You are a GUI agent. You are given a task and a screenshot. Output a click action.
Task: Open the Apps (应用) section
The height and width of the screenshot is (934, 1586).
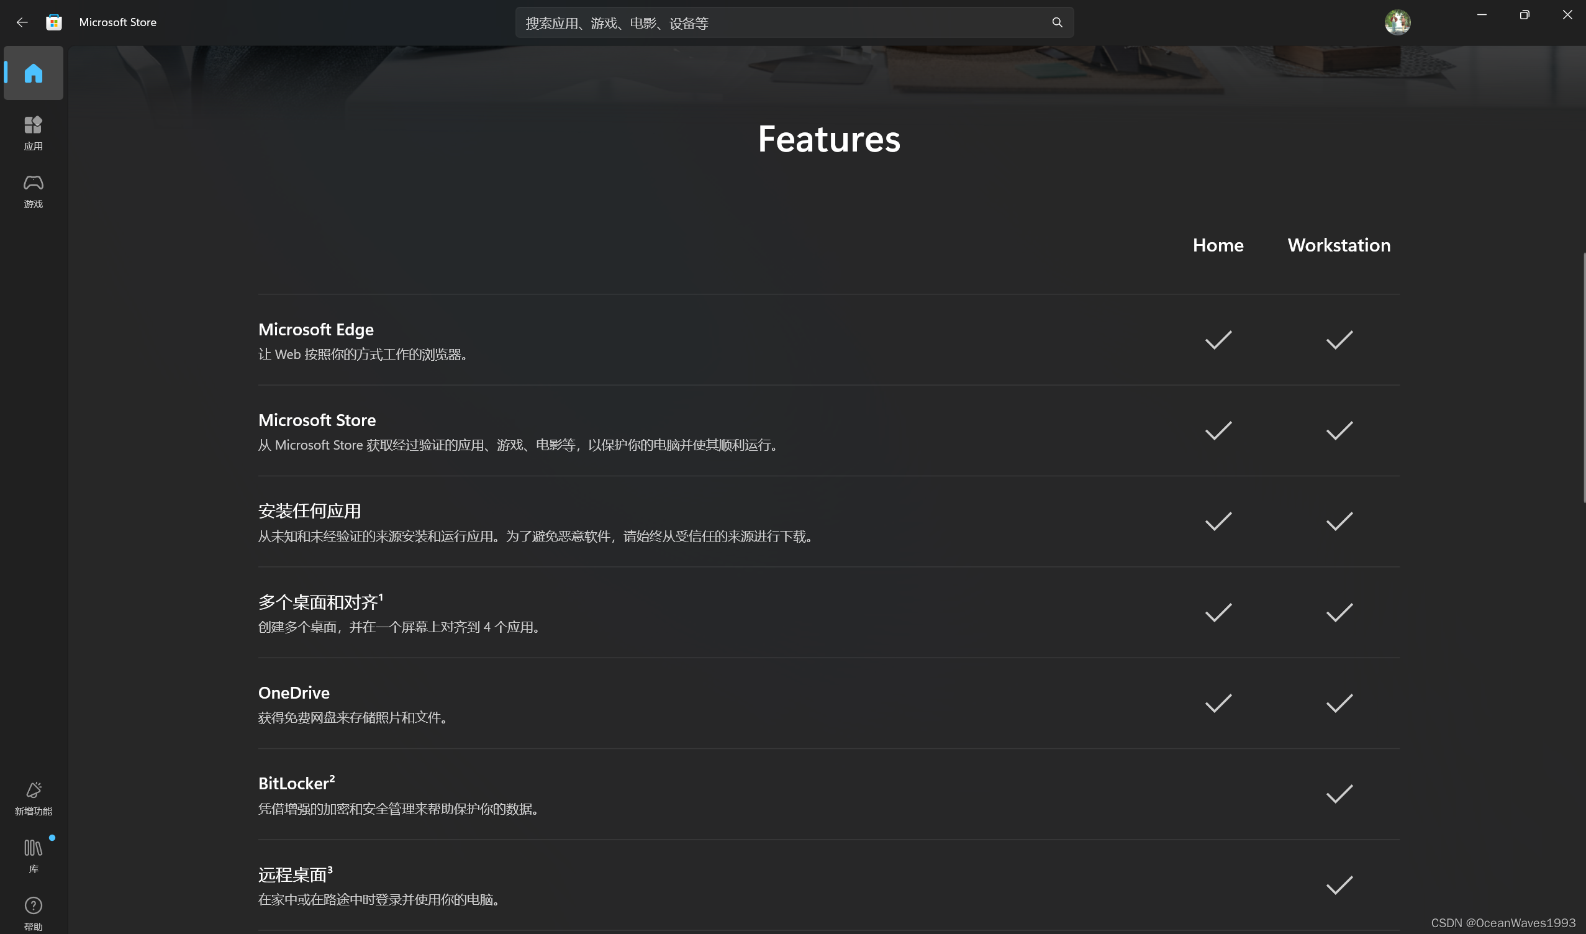(x=34, y=132)
